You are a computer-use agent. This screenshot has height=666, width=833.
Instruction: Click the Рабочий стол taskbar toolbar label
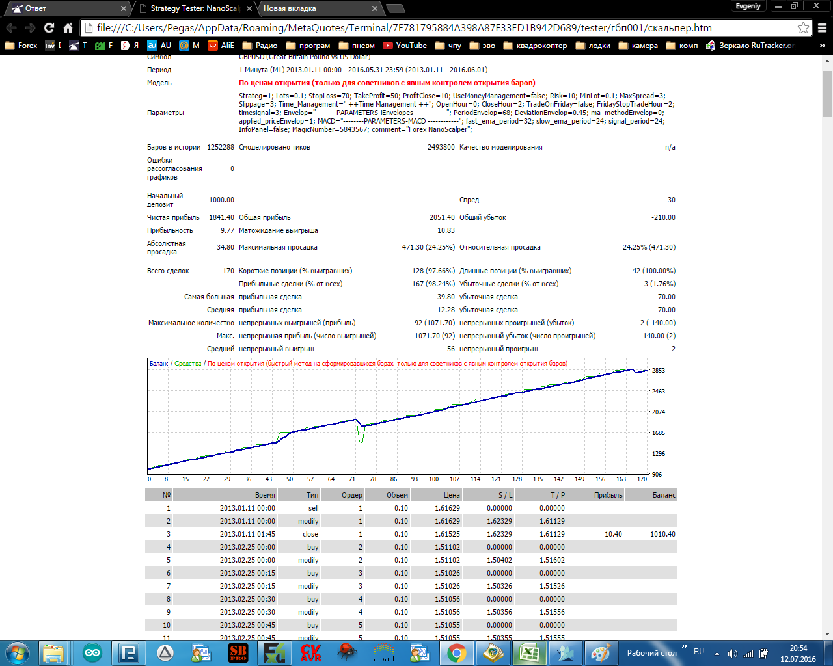pyautogui.click(x=651, y=653)
